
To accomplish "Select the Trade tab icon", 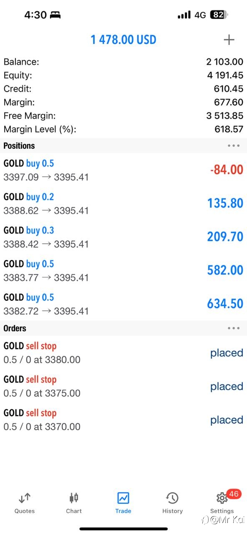I will (x=123, y=498).
